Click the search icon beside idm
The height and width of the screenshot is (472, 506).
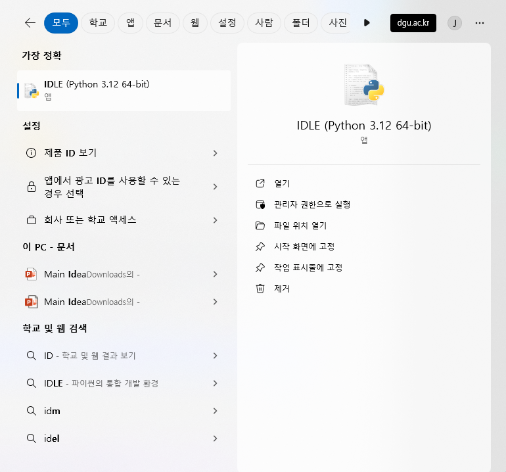point(32,411)
